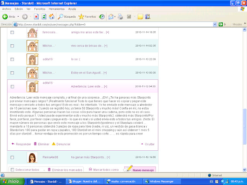Click the Windows flag logo throbber
Image resolution: width=247 pixels, height=185 pixels.
click(x=242, y=9)
